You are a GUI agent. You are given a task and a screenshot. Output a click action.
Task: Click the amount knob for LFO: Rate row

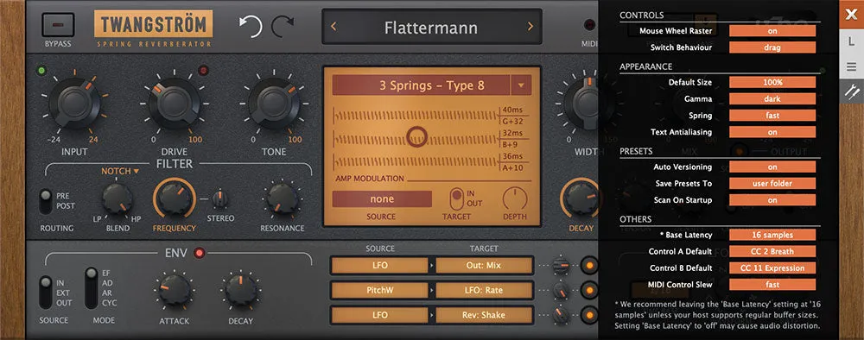[561, 290]
